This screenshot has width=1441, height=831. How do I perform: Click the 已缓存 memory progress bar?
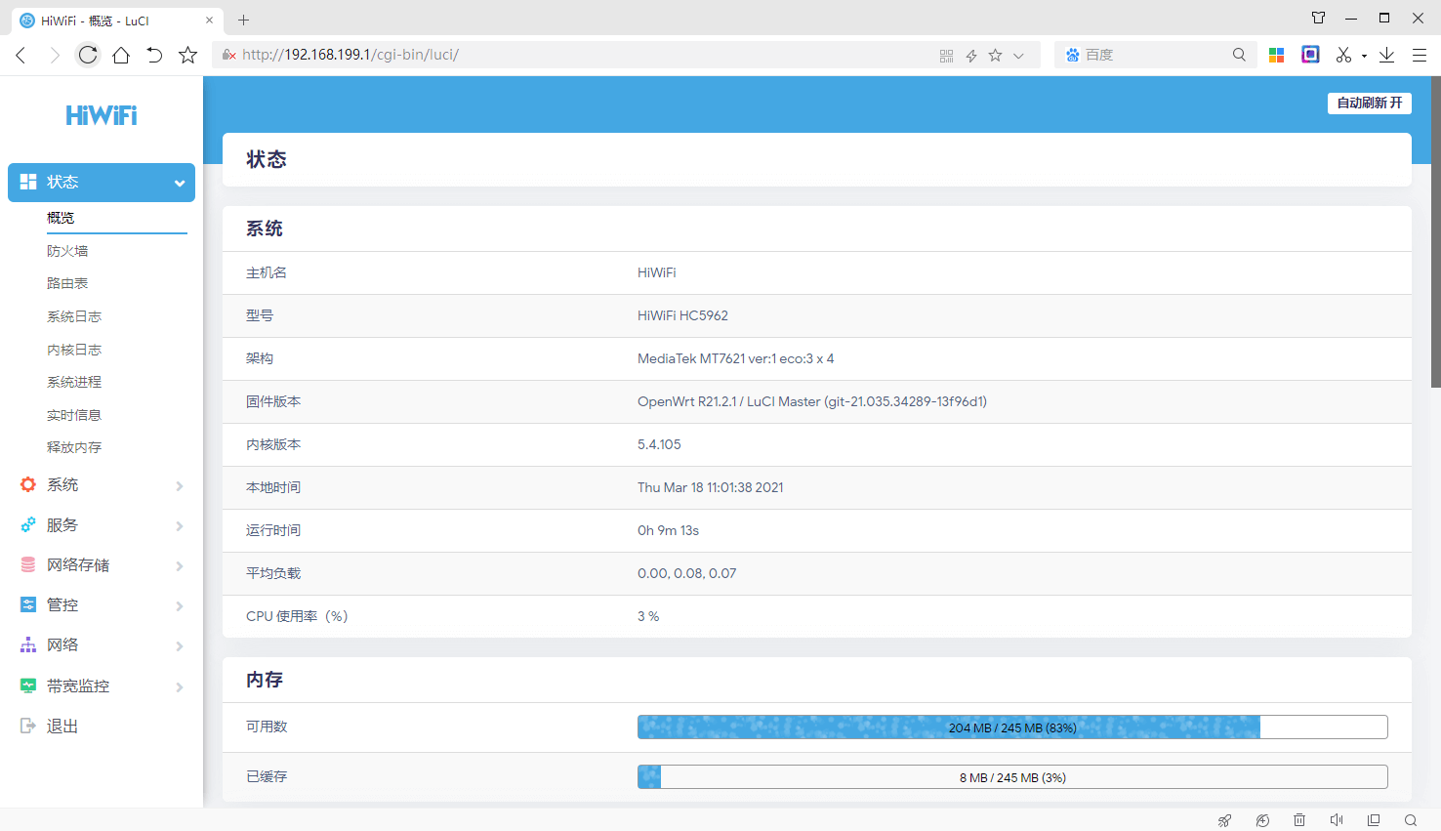click(x=1012, y=777)
